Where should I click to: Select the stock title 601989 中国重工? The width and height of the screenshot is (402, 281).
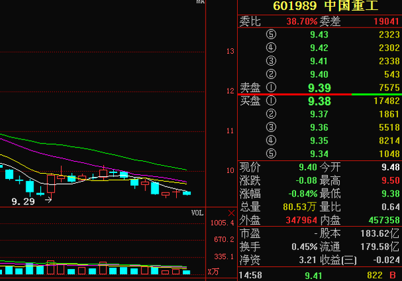(x=326, y=5)
